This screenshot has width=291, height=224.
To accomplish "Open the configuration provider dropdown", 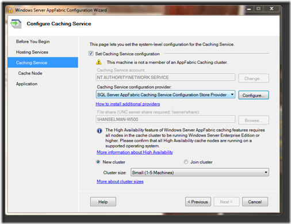I will click(x=166, y=94).
